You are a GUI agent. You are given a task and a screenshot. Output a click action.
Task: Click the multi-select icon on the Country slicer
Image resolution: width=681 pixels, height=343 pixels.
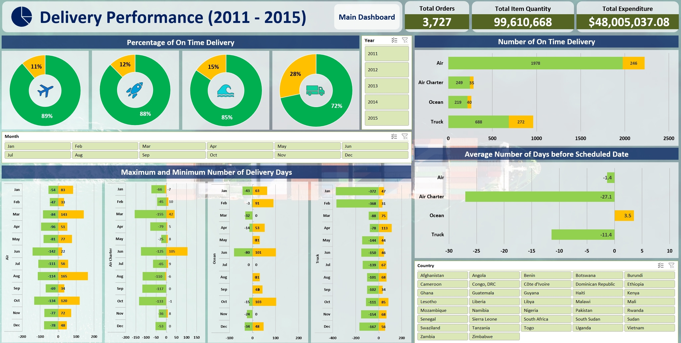coord(660,265)
